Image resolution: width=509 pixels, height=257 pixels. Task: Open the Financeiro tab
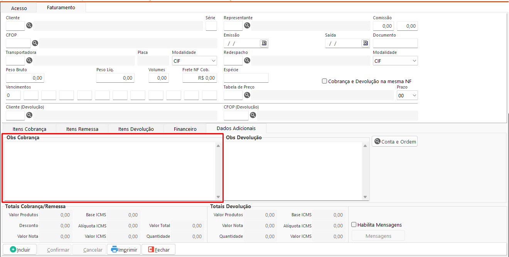(185, 129)
